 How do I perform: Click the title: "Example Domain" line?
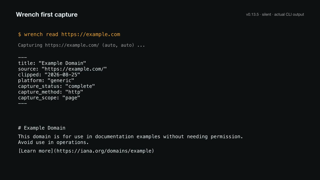(x=52, y=63)
